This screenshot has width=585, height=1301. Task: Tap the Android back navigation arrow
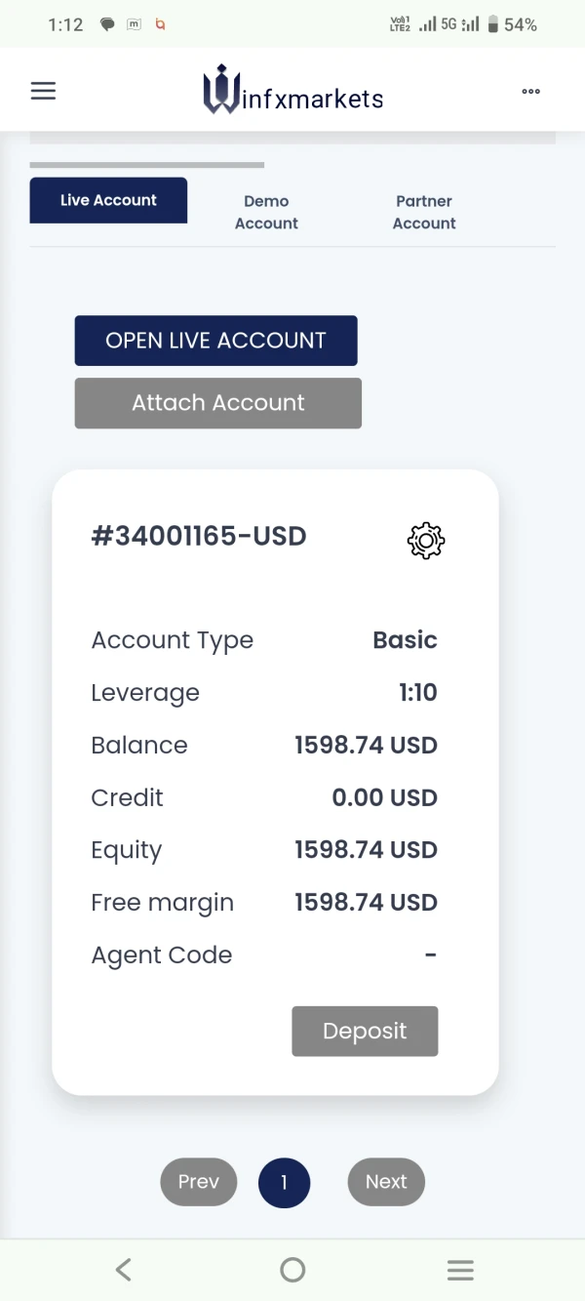pos(124,1269)
